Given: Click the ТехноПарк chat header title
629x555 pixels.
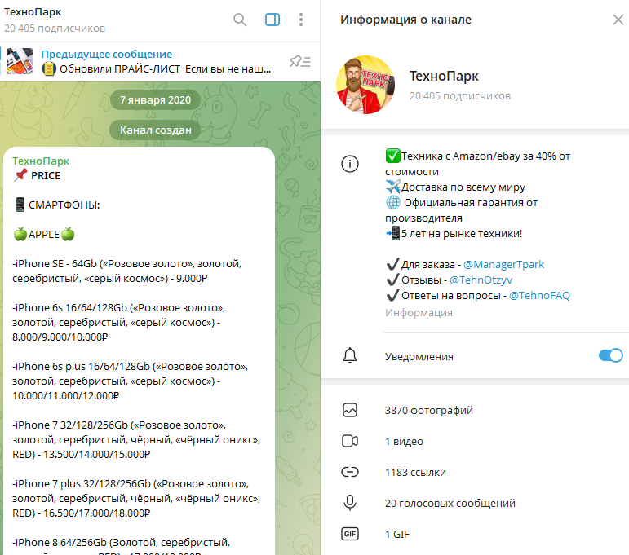Looking at the screenshot, I should pos(33,12).
